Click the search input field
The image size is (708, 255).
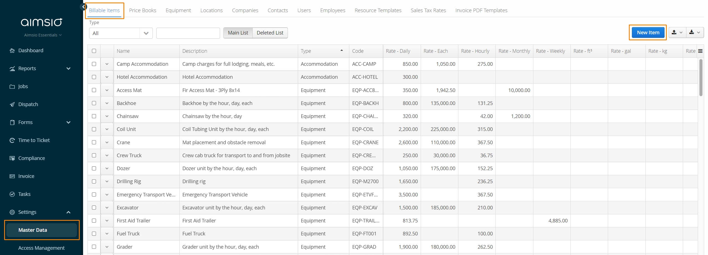pyautogui.click(x=188, y=33)
